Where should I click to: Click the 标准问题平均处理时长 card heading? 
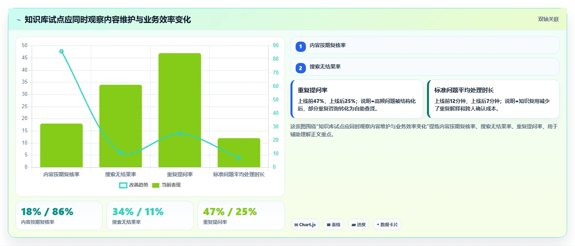(x=464, y=90)
